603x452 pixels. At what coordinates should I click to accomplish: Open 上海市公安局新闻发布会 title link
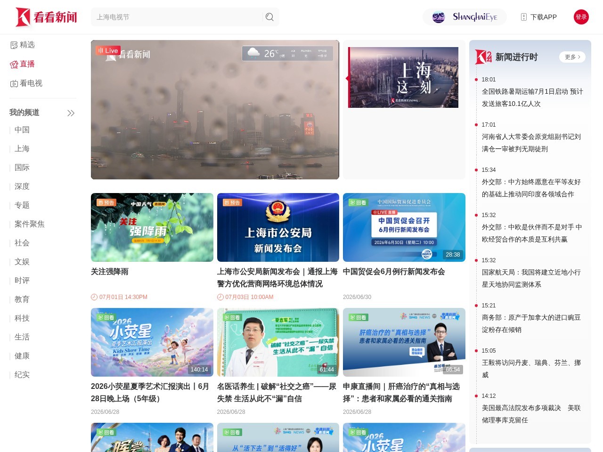point(277,278)
